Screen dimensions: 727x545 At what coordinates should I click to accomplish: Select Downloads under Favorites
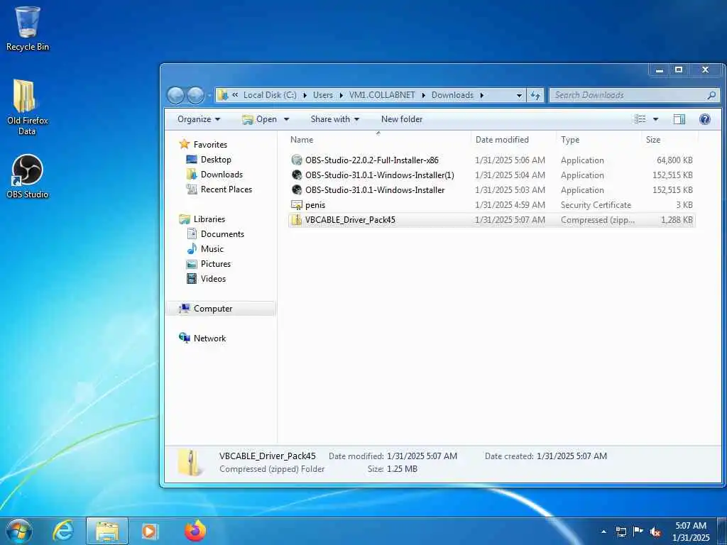coord(222,175)
